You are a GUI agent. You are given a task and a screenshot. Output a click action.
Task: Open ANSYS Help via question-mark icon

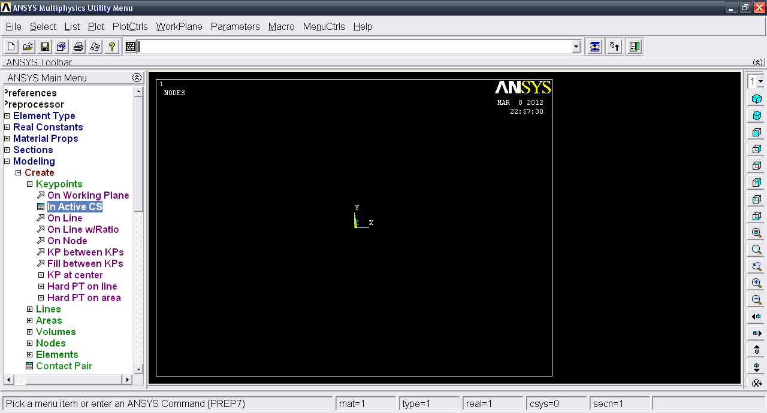(x=111, y=47)
